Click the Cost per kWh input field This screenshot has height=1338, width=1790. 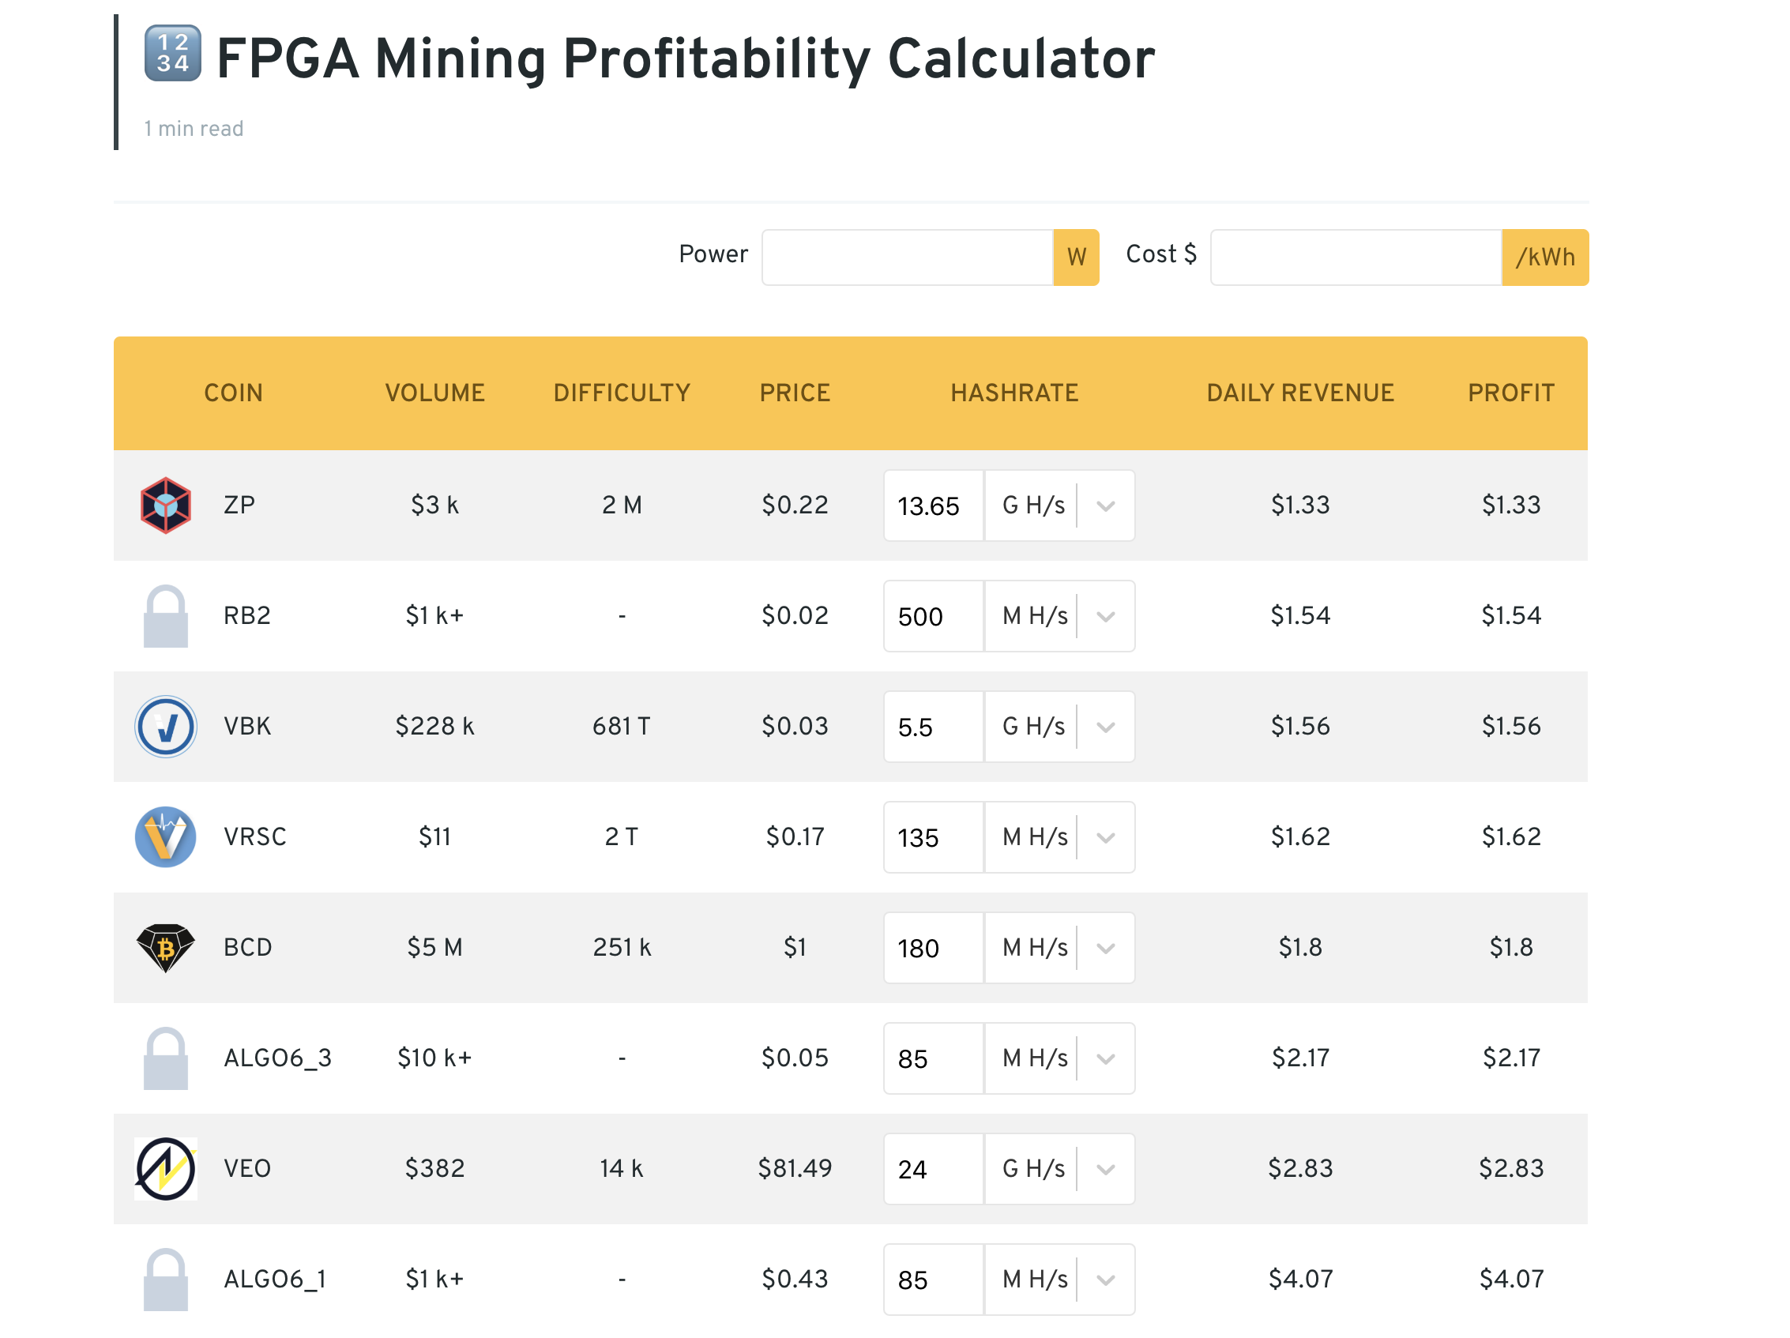(x=1356, y=257)
